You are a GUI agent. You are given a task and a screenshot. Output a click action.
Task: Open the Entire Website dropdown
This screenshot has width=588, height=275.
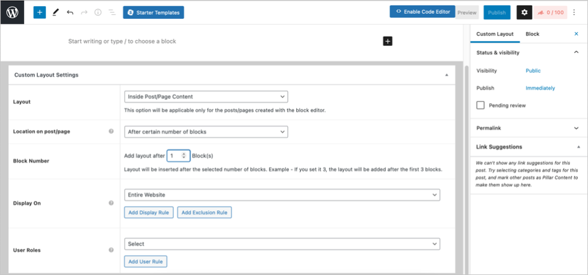click(282, 195)
